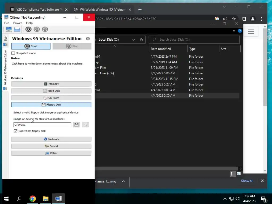Viewport: 272px width, 204px height.
Task: Expand the Network device section
Action: point(51,139)
